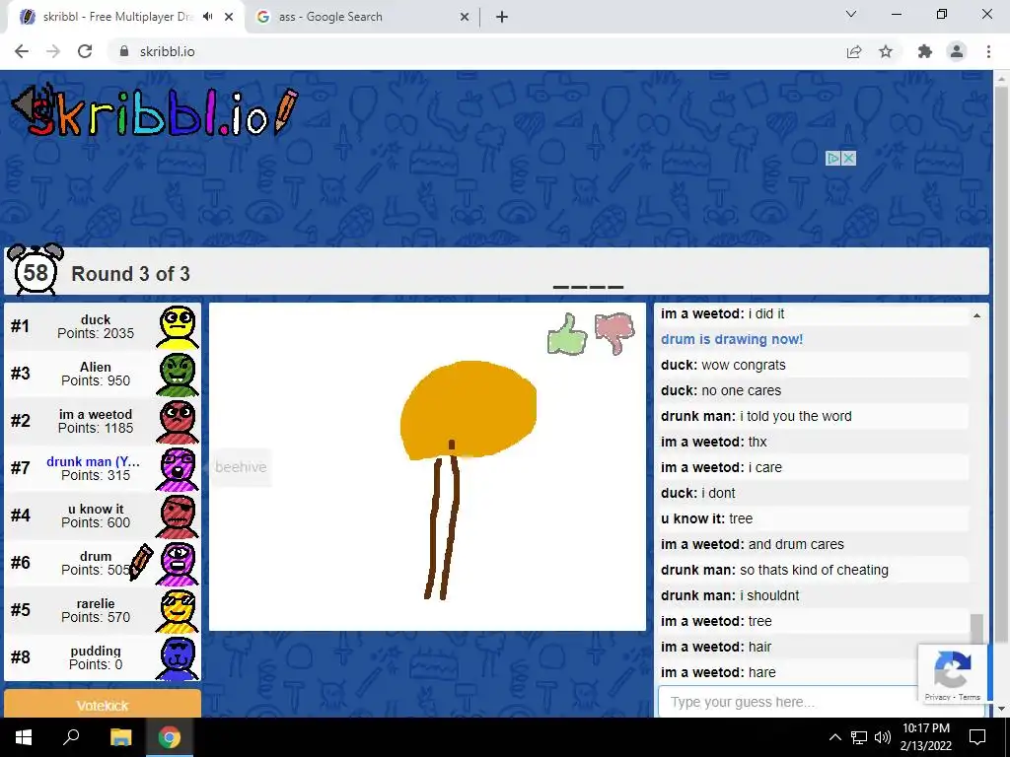This screenshot has height=757, width=1010.
Task: Close the Google Search tab
Action: [x=465, y=17]
